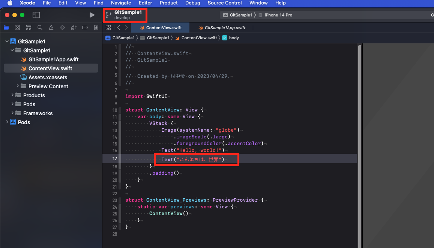Viewport: 434px width, 248px height.
Task: Show the Issue navigator warning icon
Action: click(51, 28)
